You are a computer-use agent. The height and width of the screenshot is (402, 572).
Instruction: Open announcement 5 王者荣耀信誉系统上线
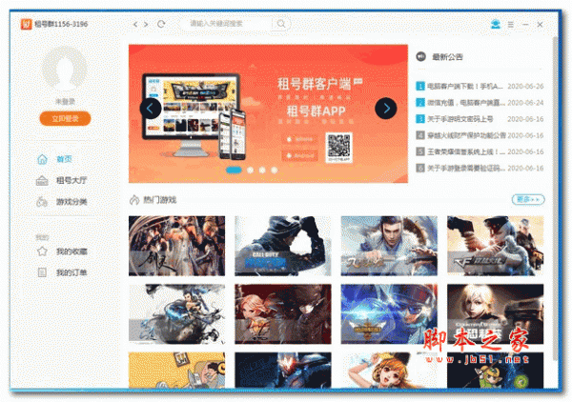[x=480, y=151]
